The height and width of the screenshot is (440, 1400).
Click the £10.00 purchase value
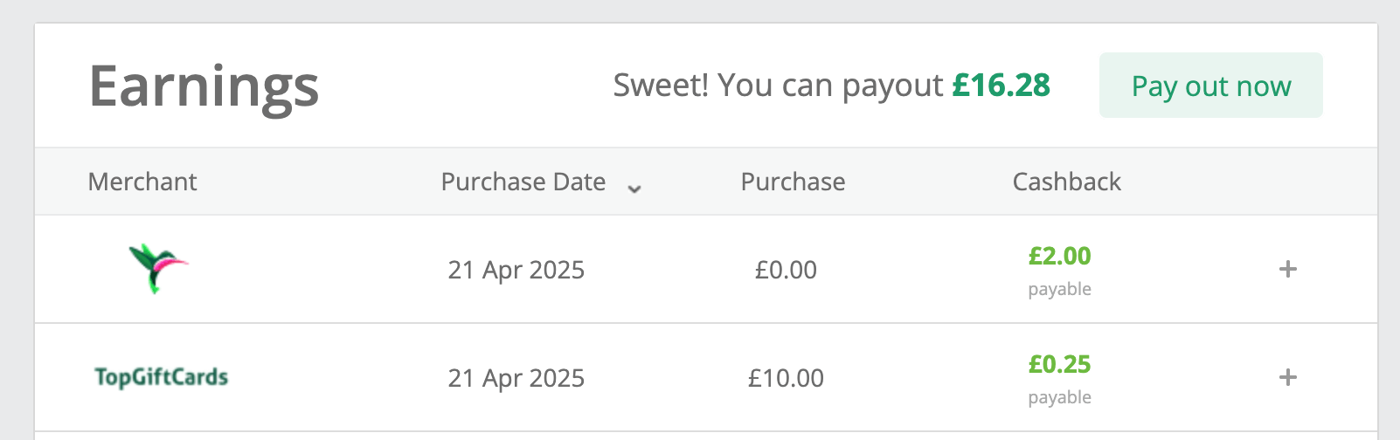pyautogui.click(x=786, y=378)
